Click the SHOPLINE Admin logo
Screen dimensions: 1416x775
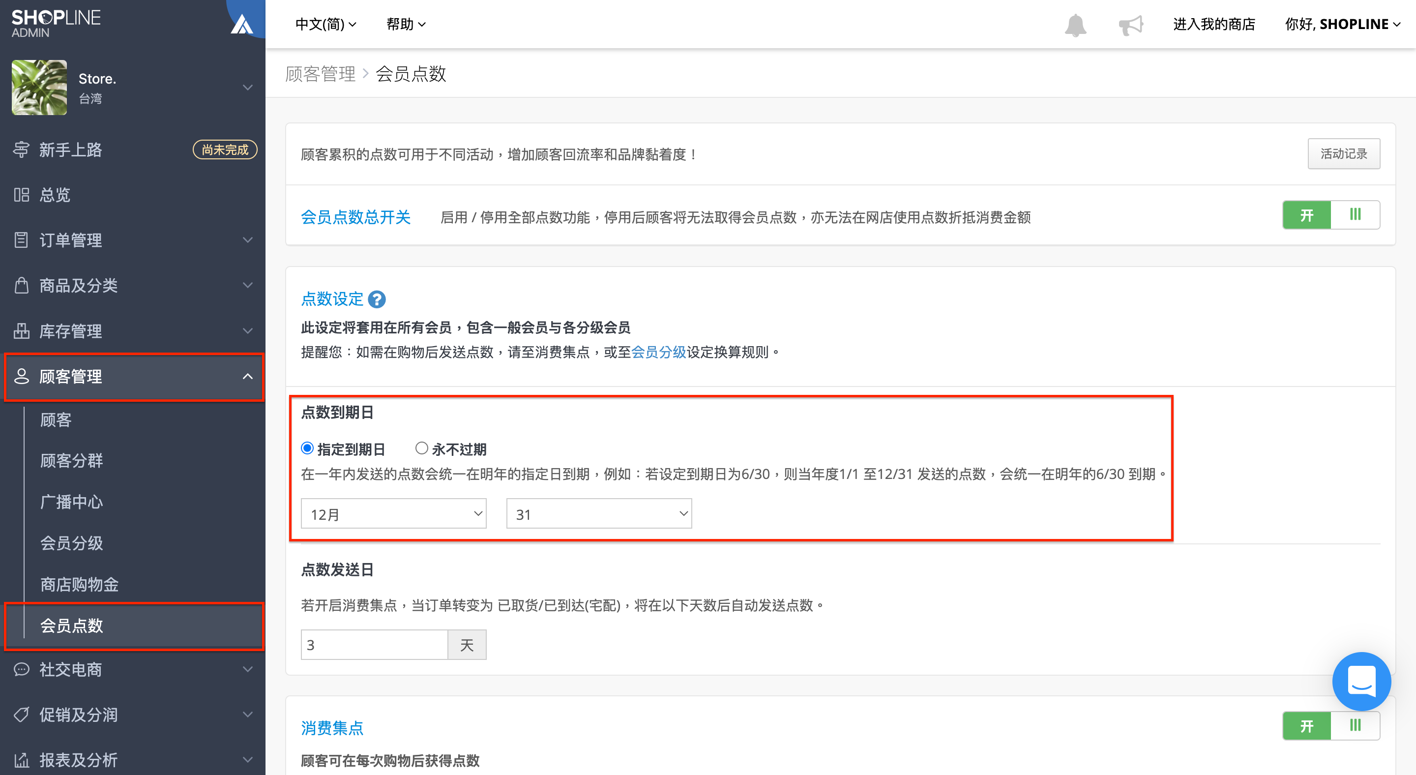pyautogui.click(x=56, y=24)
